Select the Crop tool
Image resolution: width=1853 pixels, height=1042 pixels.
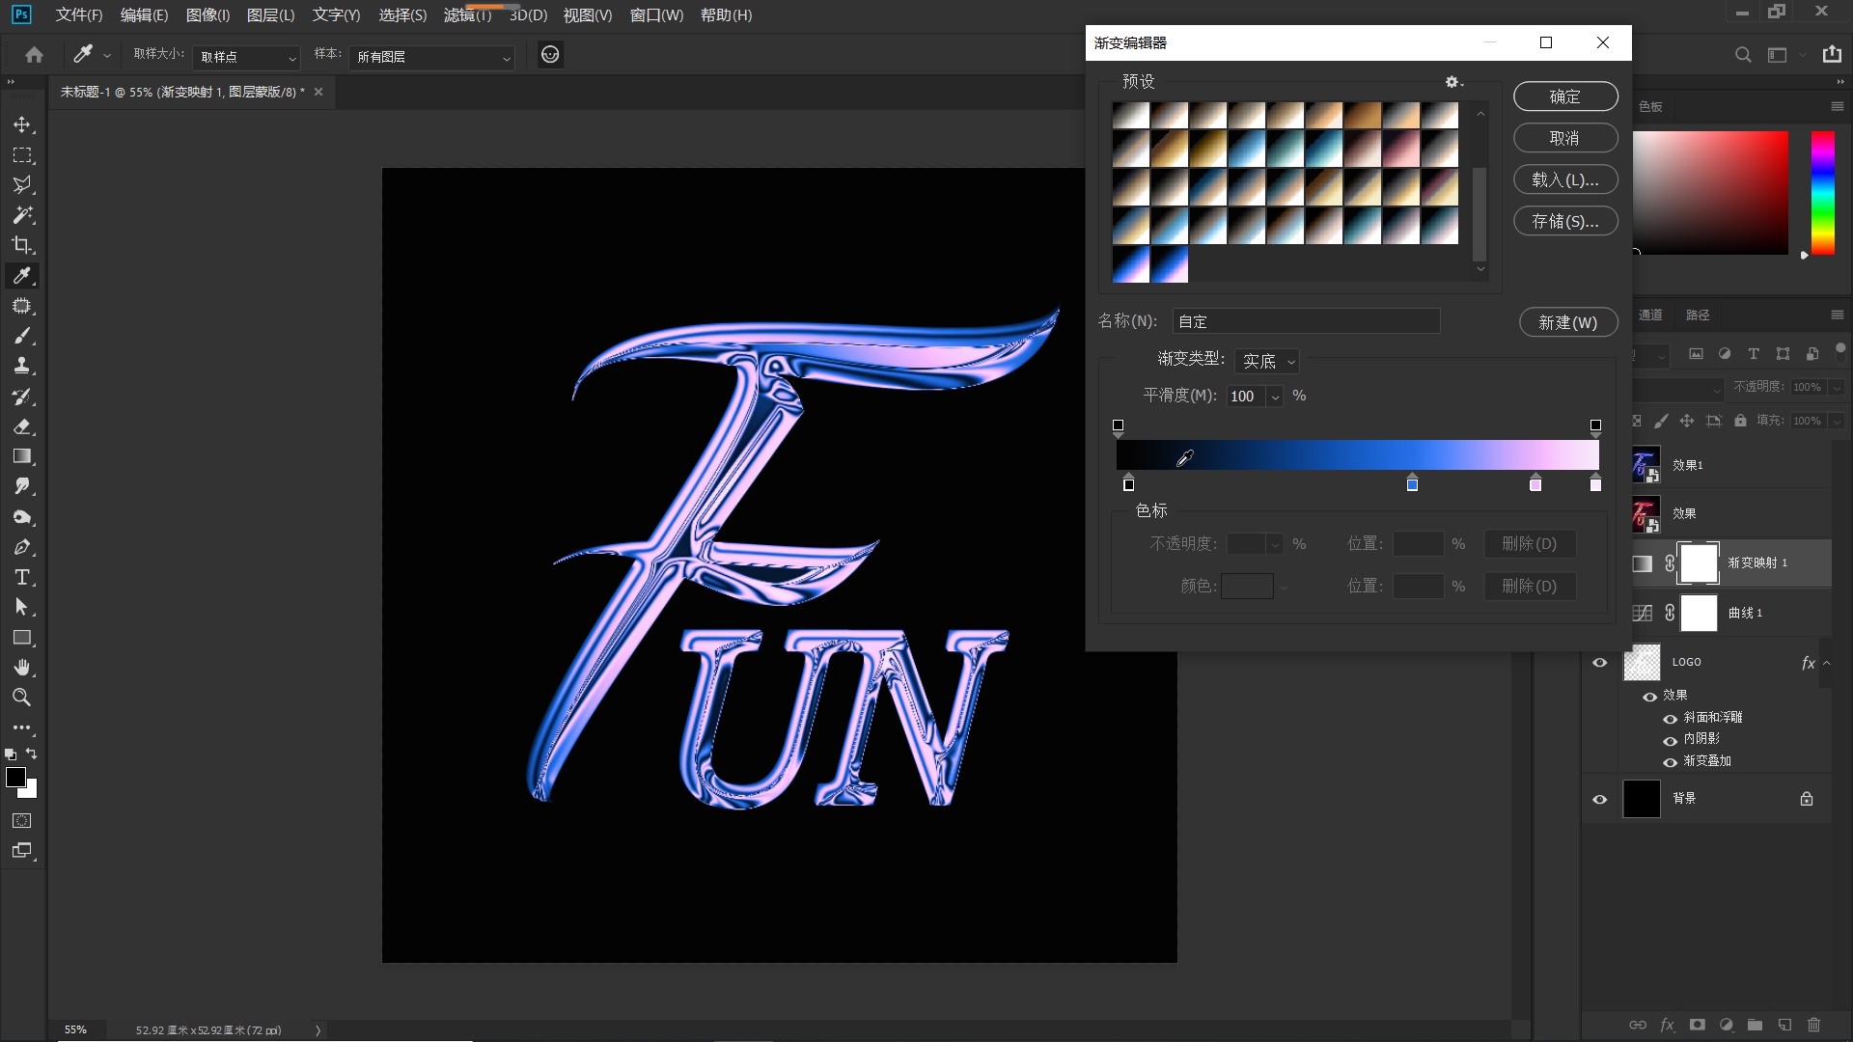(x=22, y=245)
